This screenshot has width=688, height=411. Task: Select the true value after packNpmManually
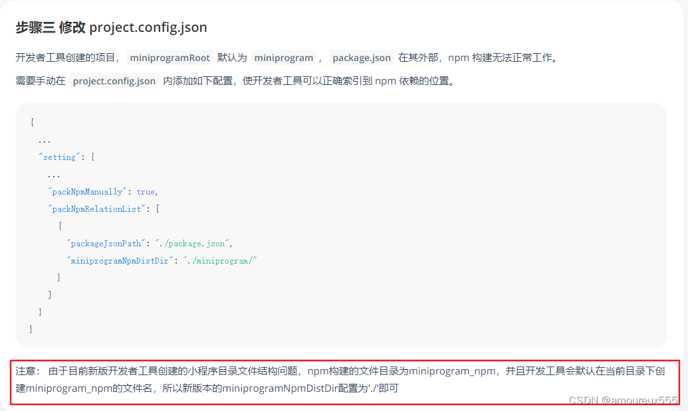[x=145, y=191]
